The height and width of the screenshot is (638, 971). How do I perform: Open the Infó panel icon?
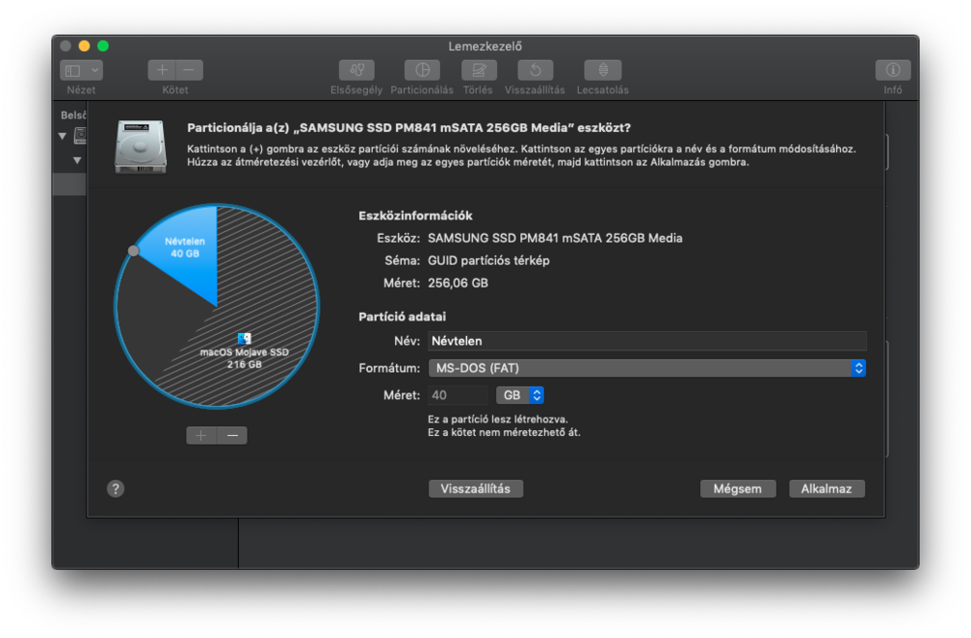point(892,71)
